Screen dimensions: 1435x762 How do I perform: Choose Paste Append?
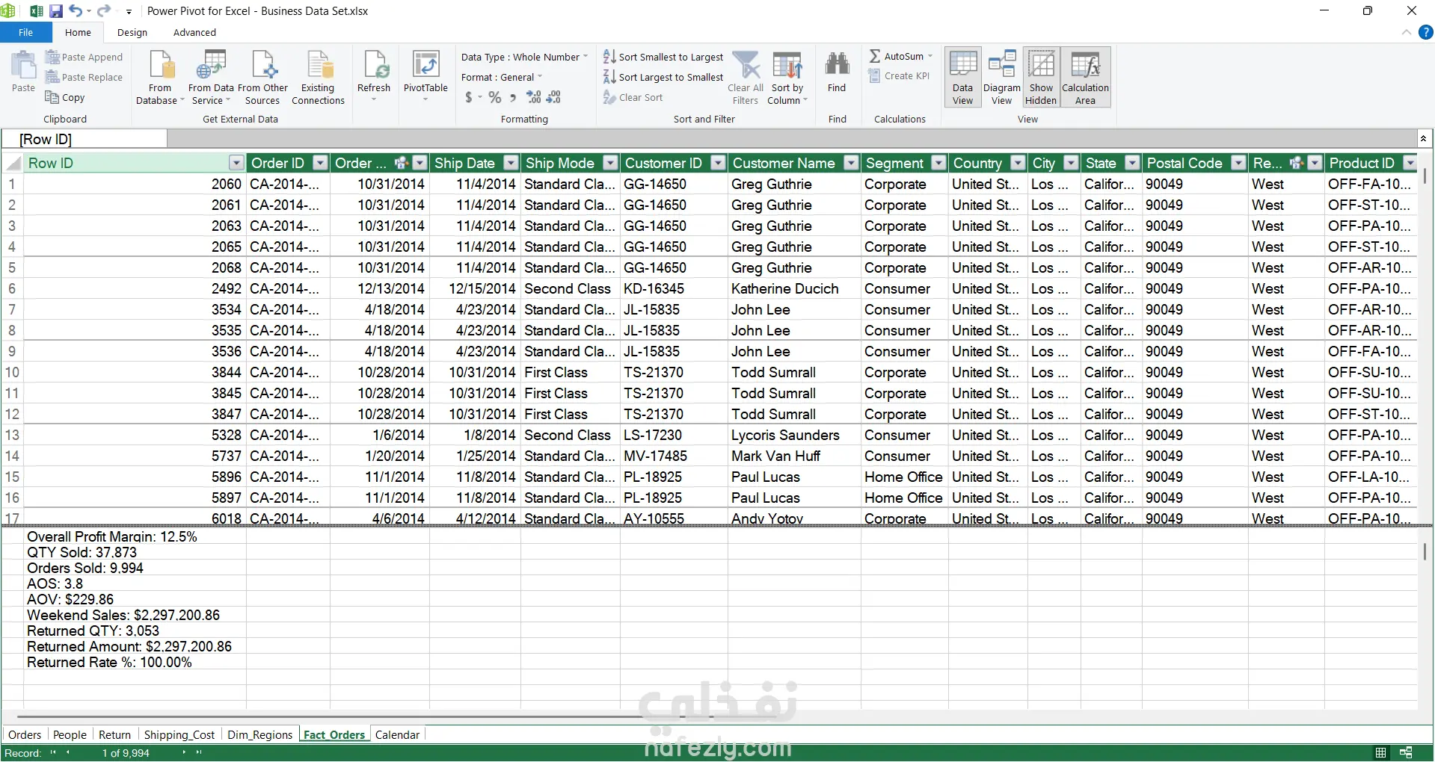click(84, 57)
